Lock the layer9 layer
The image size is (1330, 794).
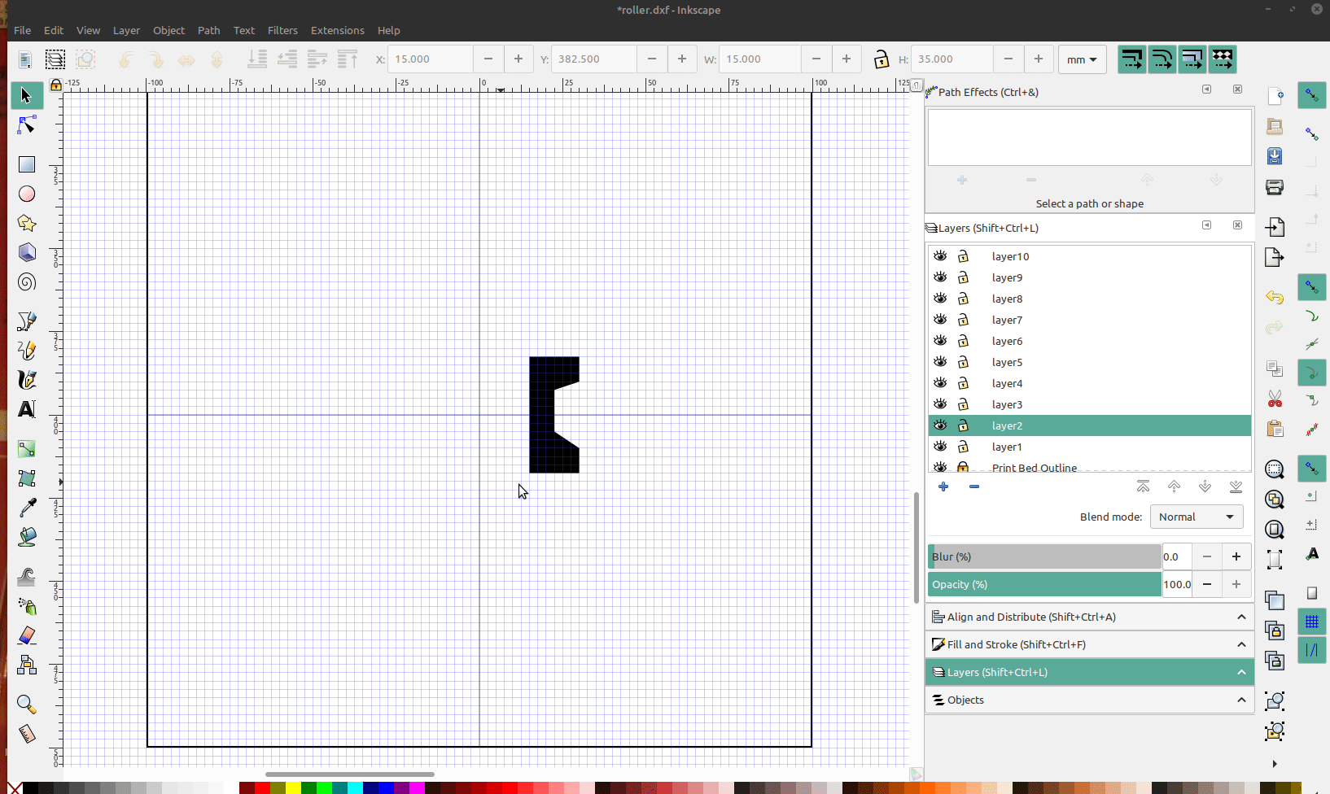pyautogui.click(x=963, y=277)
